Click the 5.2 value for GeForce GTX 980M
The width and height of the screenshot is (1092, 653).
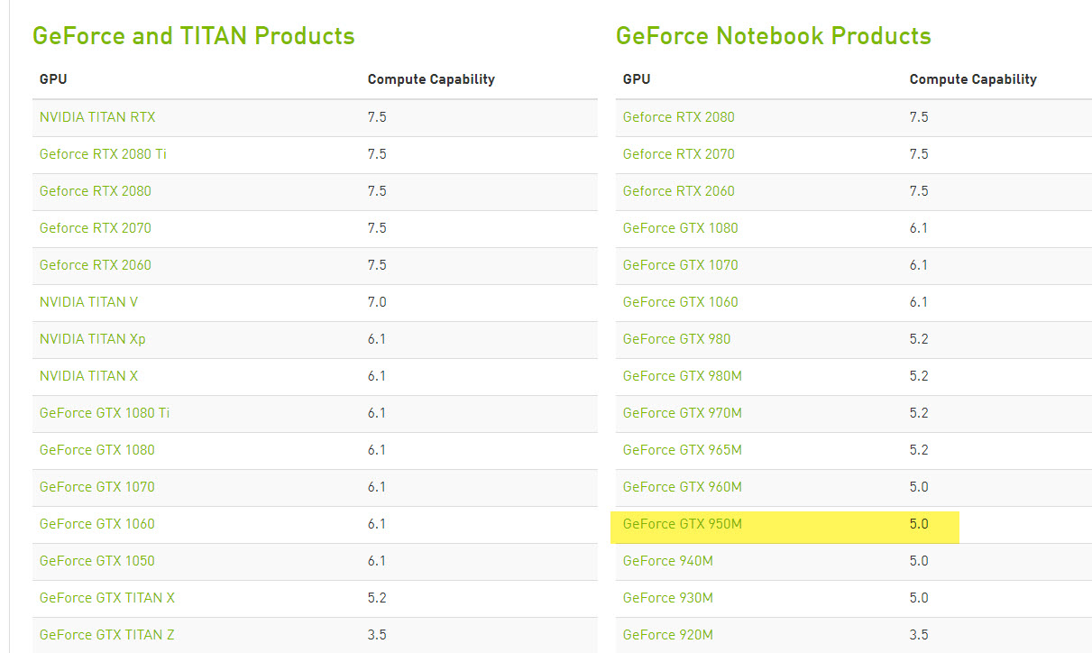click(919, 376)
